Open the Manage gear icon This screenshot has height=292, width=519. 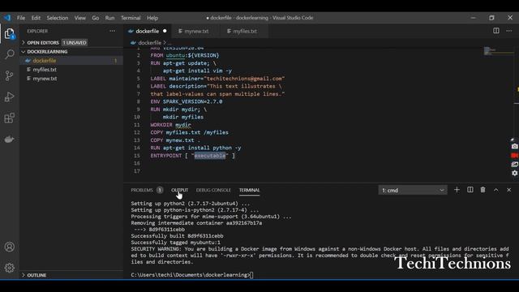[x=9, y=268]
